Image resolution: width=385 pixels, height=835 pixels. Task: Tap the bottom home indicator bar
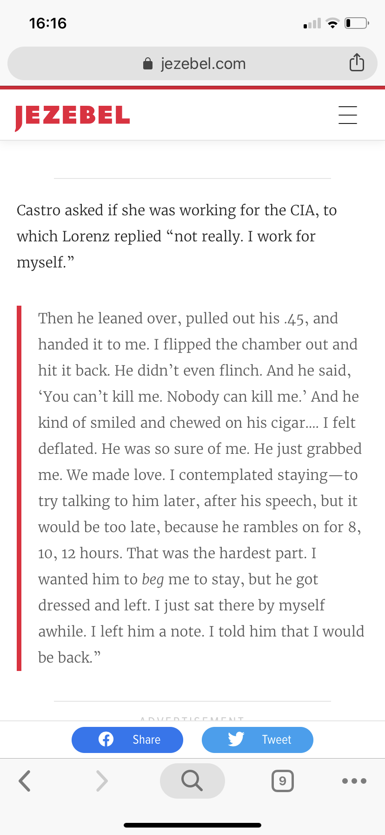[x=192, y=825]
